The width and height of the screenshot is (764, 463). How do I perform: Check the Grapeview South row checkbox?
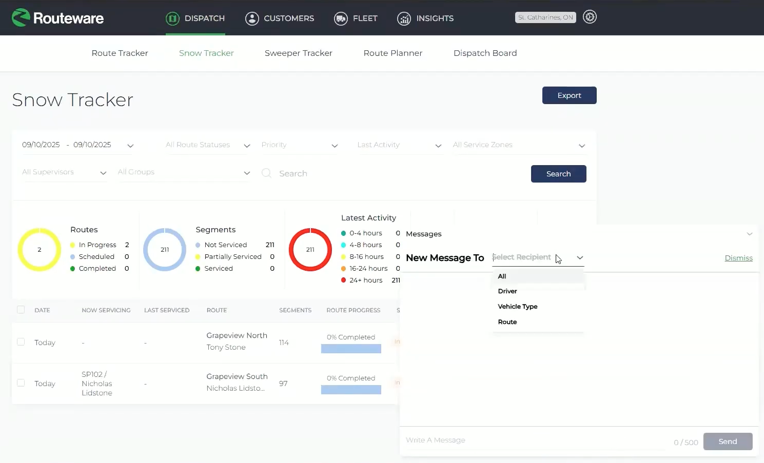tap(21, 383)
